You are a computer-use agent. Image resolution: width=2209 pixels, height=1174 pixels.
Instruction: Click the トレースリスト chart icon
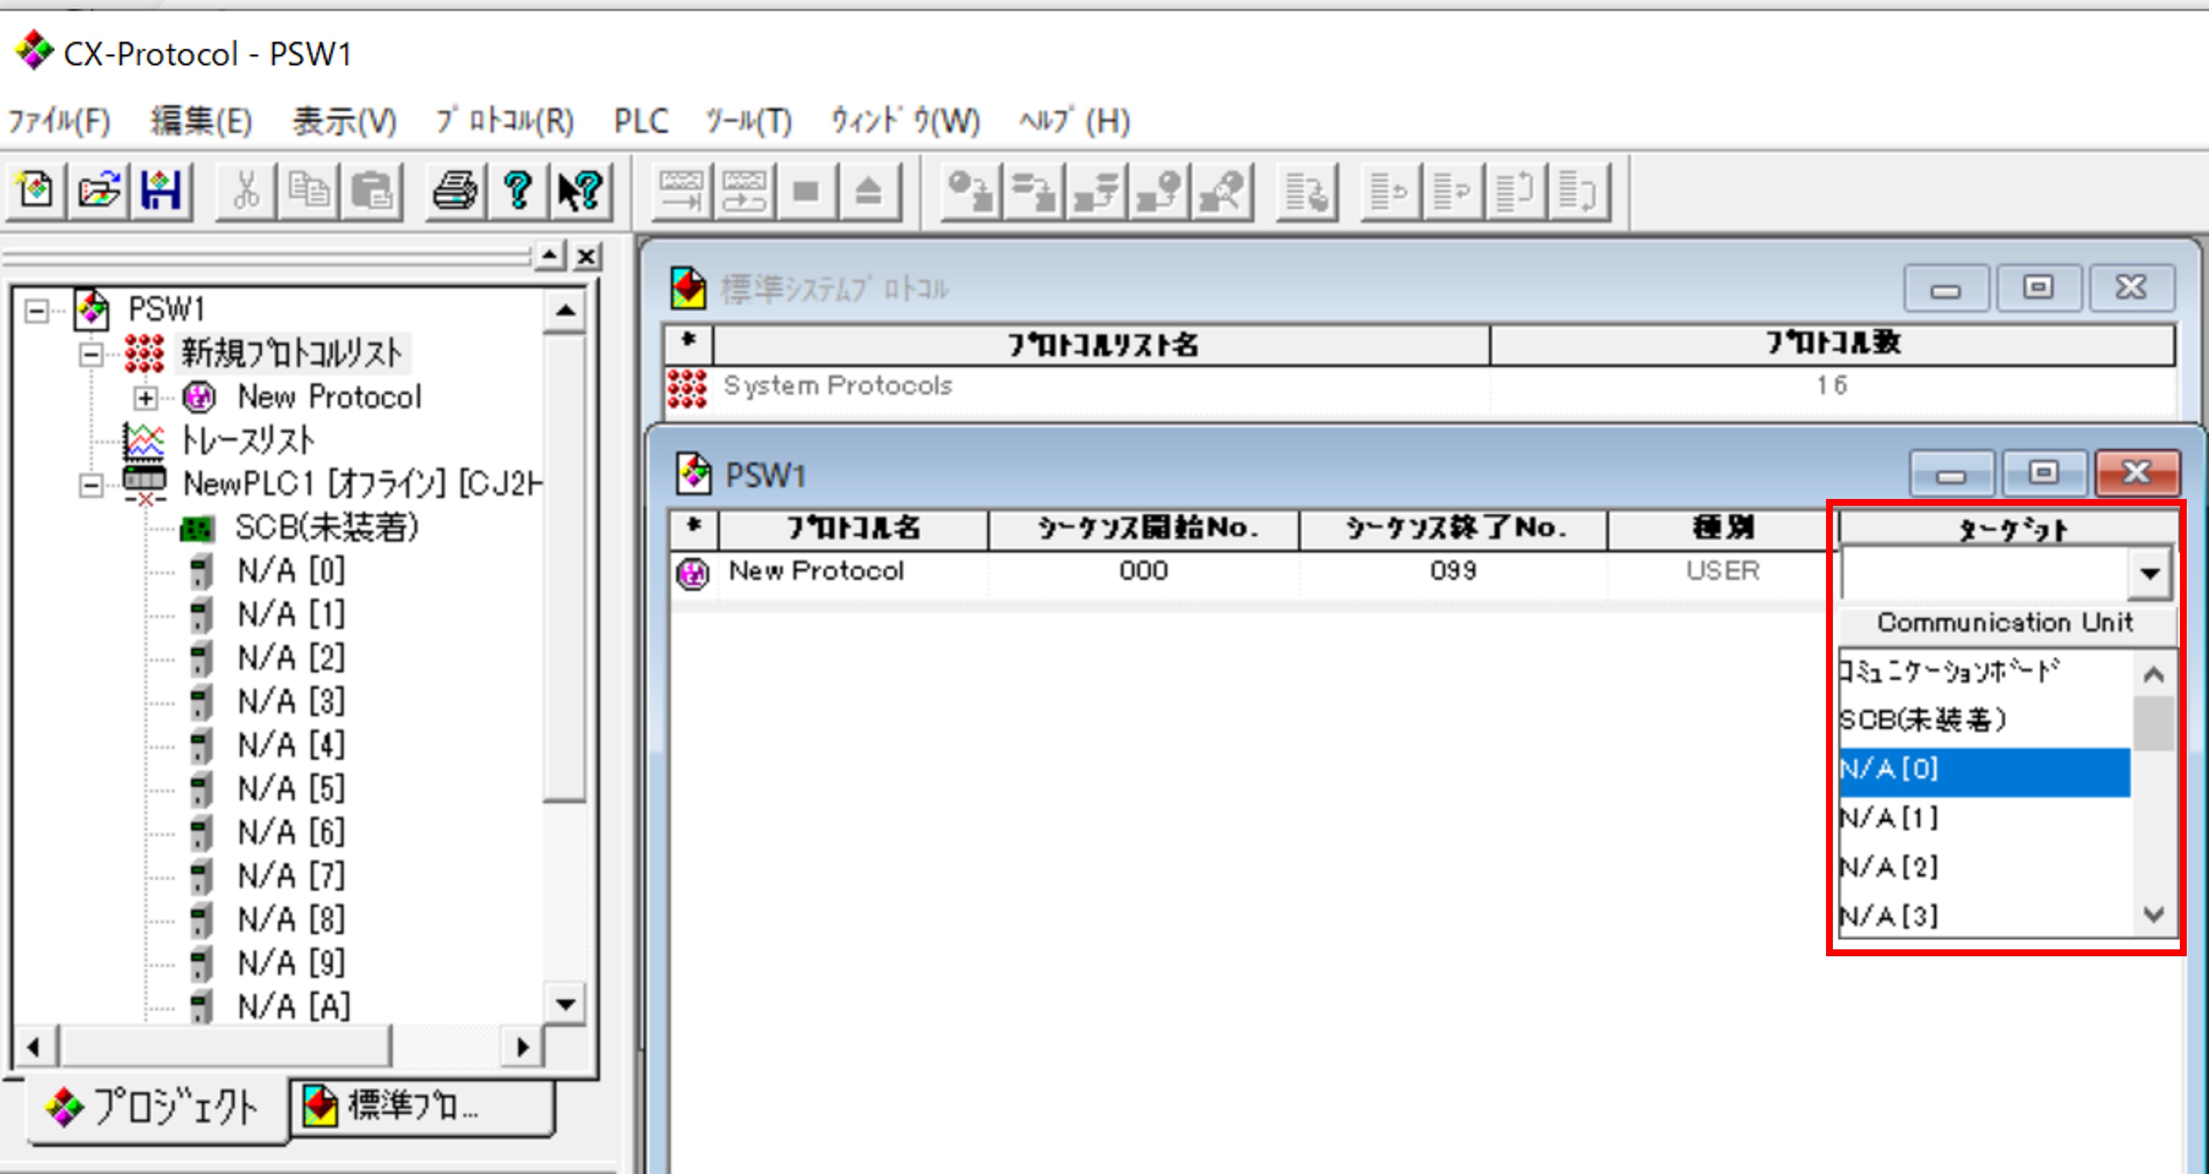tap(143, 441)
